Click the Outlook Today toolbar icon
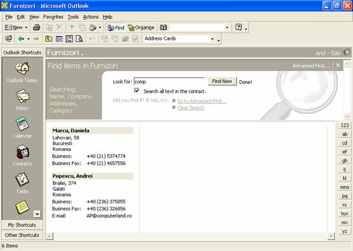This screenshot has width=353, height=251. (x=8, y=39)
